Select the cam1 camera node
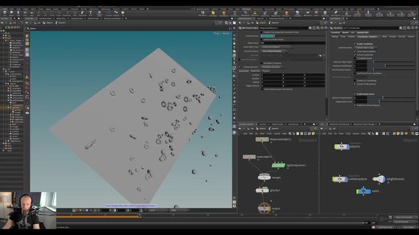This screenshot has height=235, width=419. pos(363,191)
